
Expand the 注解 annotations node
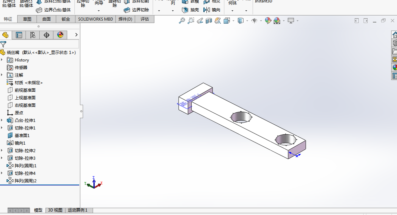tap(2, 75)
